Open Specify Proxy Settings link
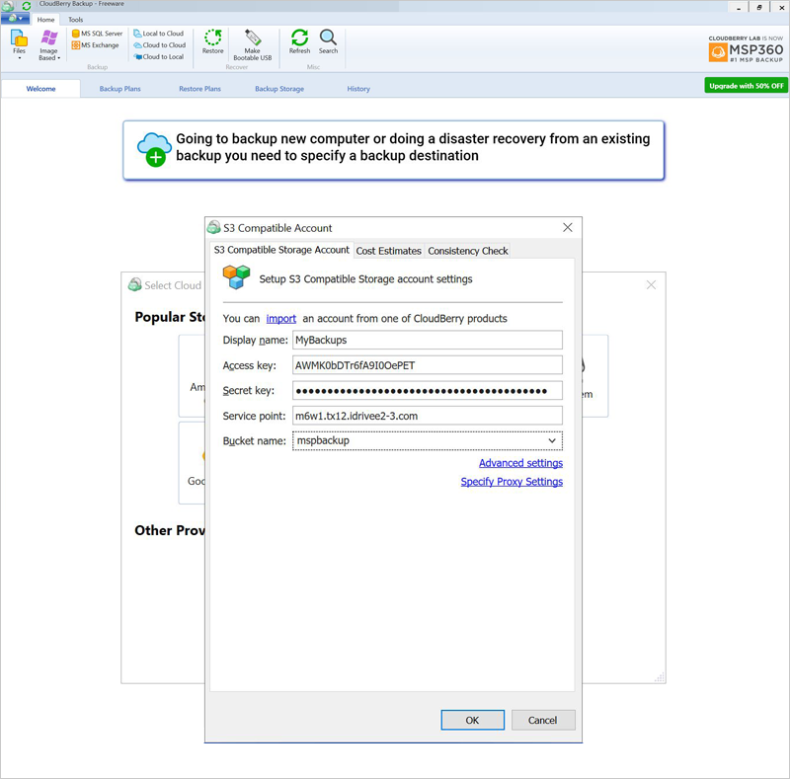Screen dimensions: 790x779 (512, 482)
